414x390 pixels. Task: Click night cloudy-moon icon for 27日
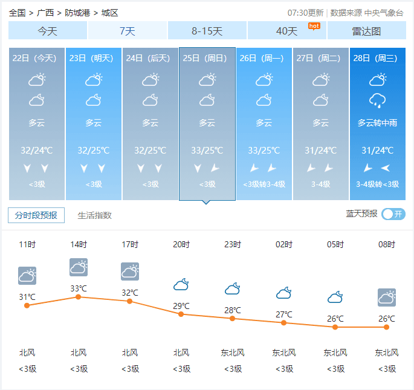click(x=320, y=100)
